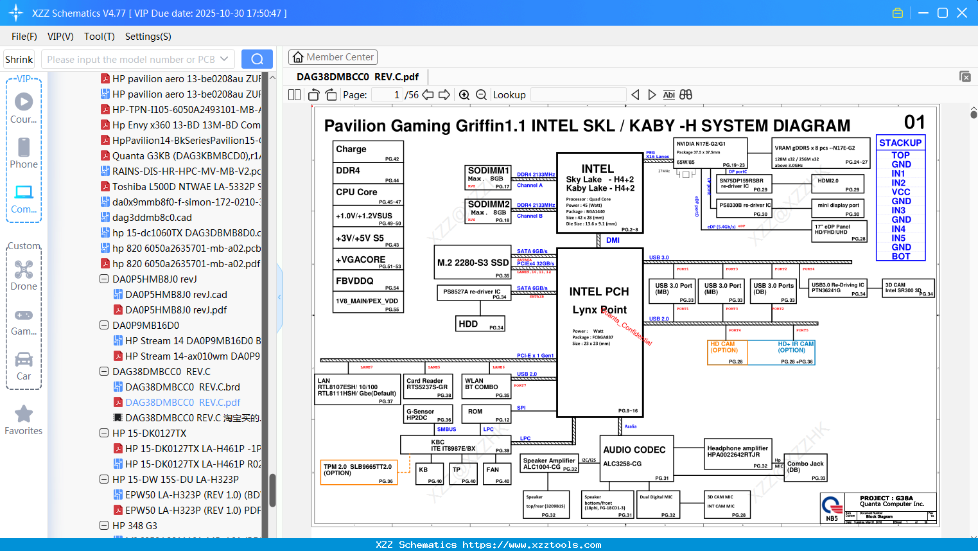
Task: Select the Computer category
Action: (24, 198)
